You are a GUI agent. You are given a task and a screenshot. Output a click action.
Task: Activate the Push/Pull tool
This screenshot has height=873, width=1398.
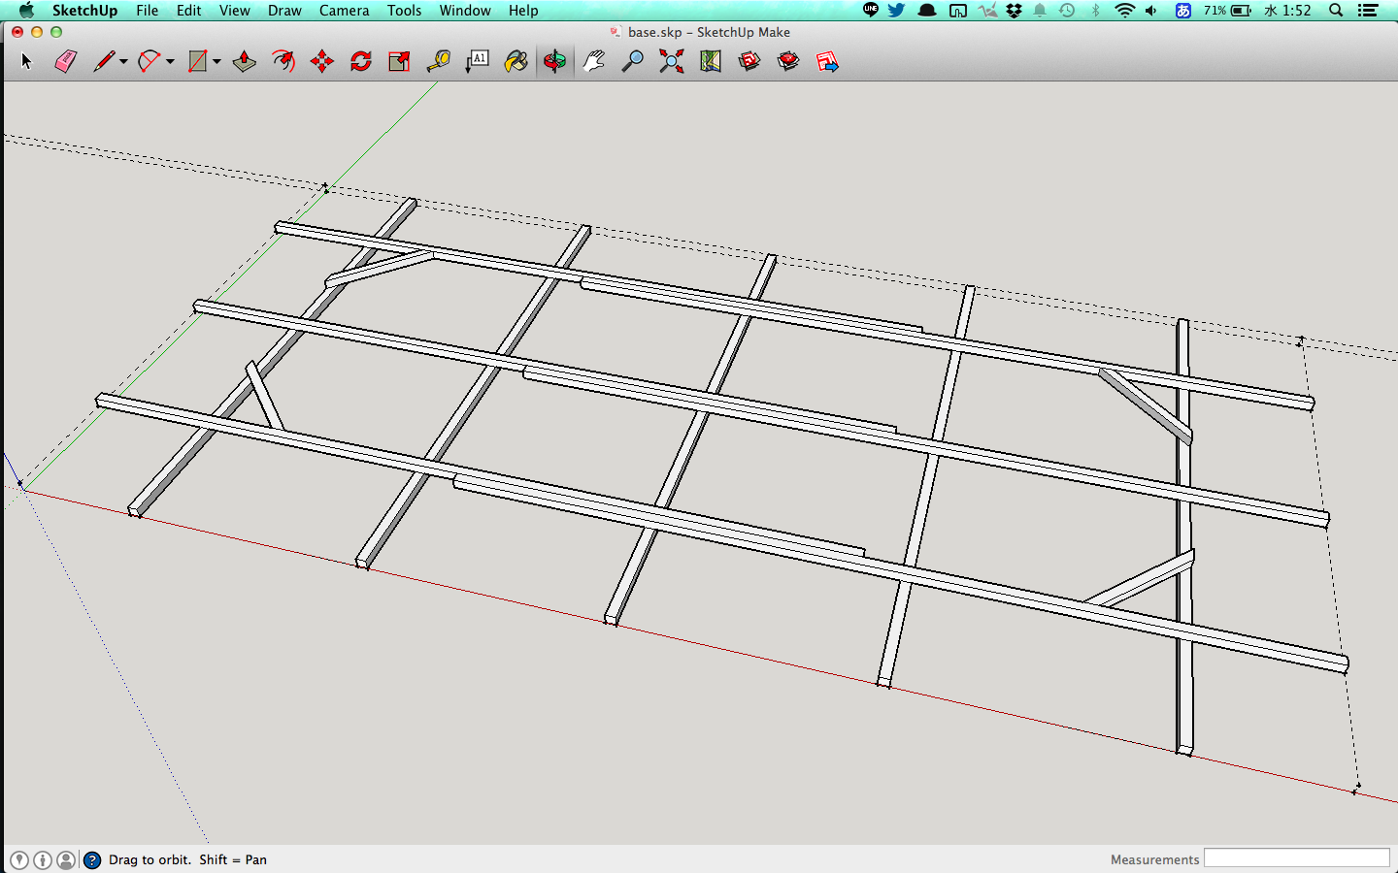(x=244, y=62)
